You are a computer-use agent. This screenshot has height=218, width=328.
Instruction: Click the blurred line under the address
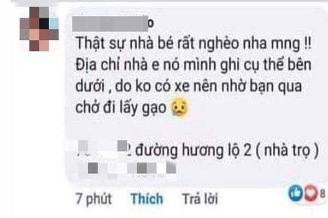pos(127,168)
